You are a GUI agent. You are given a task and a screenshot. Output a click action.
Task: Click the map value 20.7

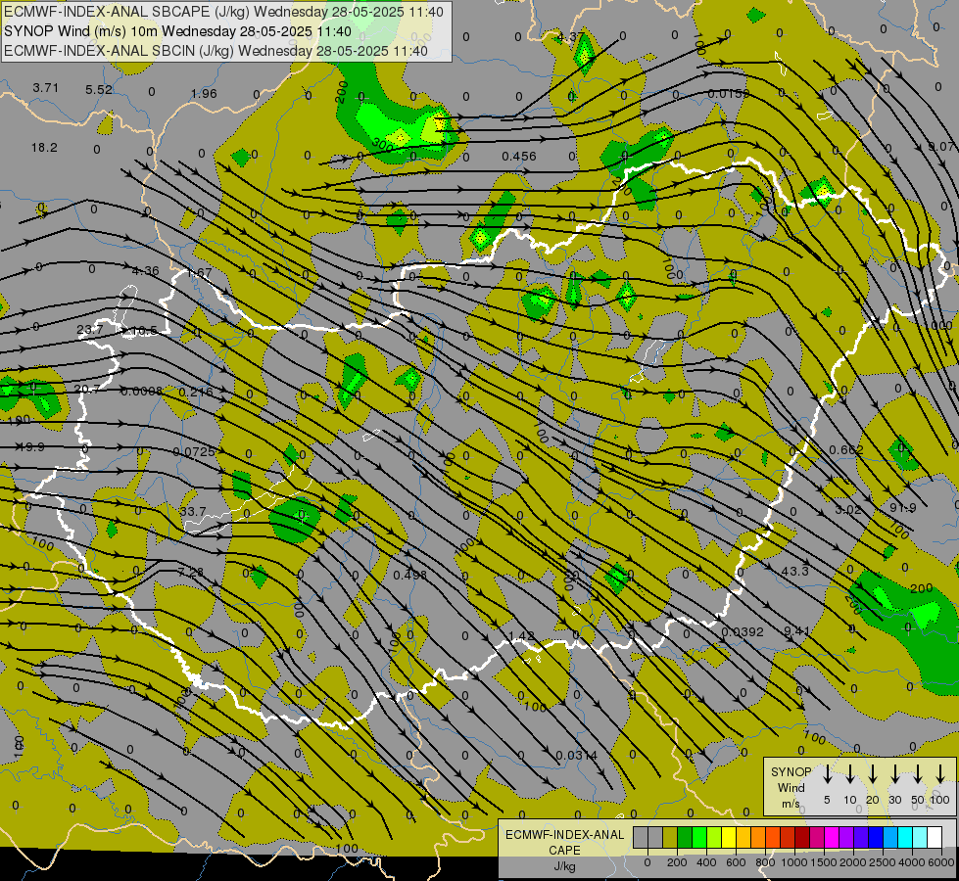[x=87, y=389]
